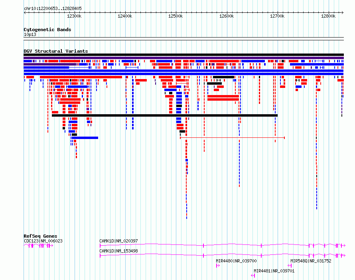Select the long black variant bar ending near 12700k

click(x=165, y=115)
